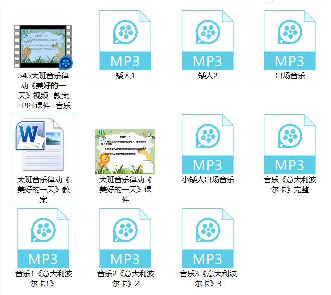The image size is (331, 295).
Task: Click the label 大班音乐律动《美好的一天》课件
Action: click(125, 189)
